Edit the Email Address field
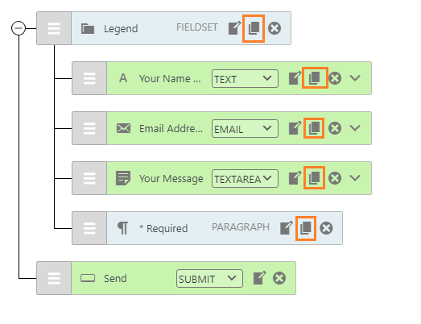The image size is (421, 324). [x=295, y=128]
